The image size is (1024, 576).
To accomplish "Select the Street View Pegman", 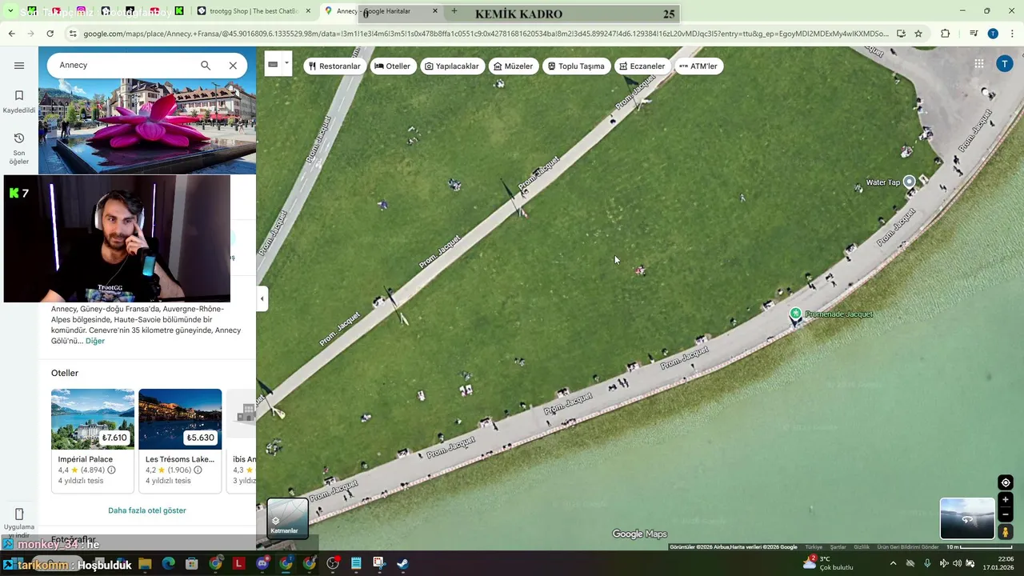I will (1006, 532).
